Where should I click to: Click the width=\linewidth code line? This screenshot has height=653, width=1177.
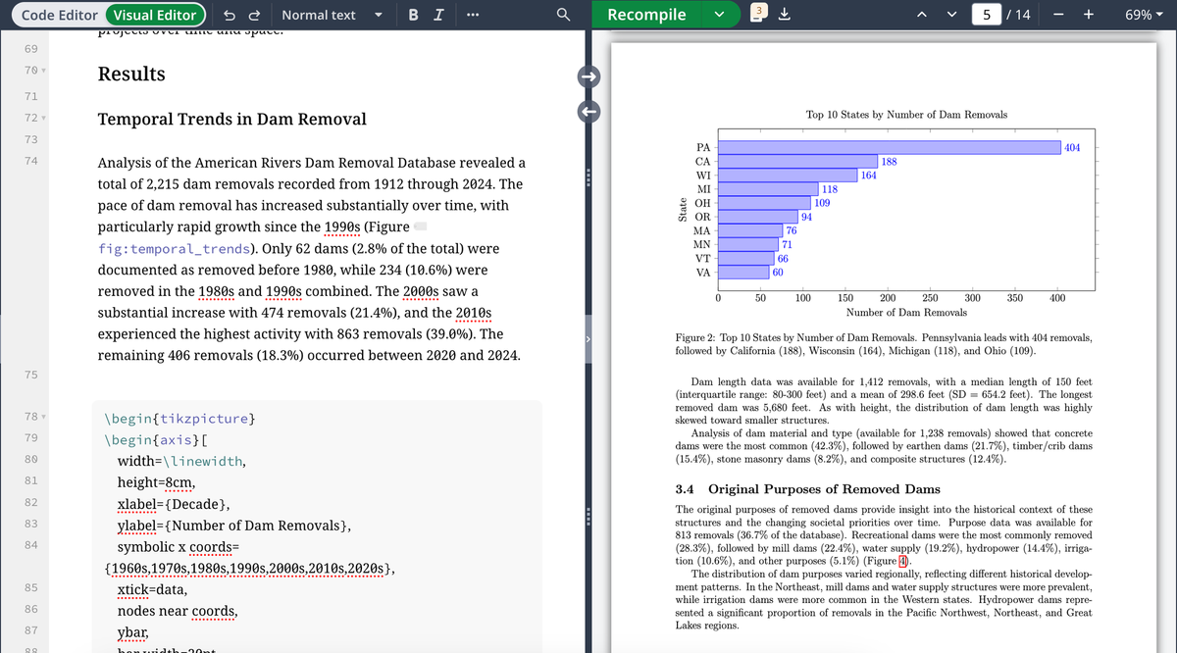coord(182,461)
